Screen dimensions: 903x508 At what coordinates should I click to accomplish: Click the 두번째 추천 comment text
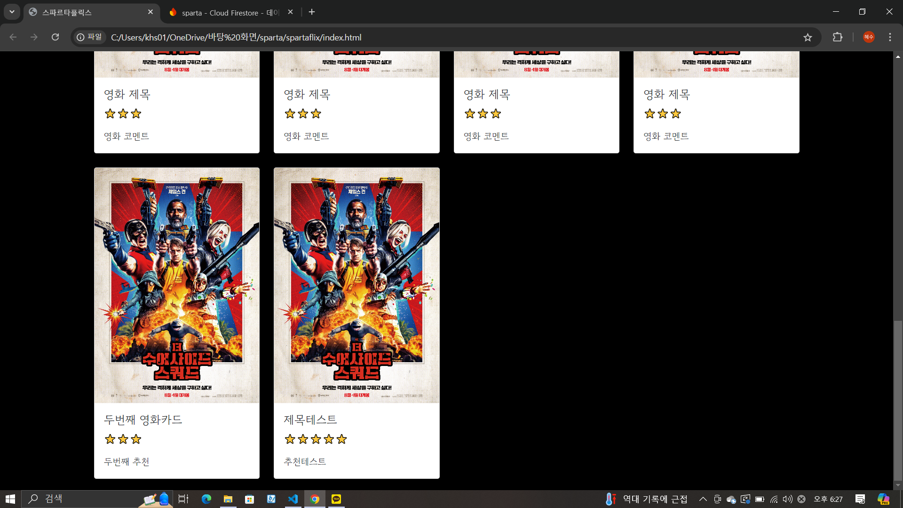click(127, 461)
